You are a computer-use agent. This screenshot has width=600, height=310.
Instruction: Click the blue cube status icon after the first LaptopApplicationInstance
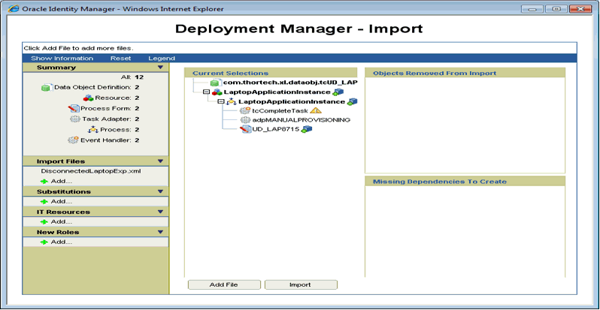pyautogui.click(x=338, y=92)
